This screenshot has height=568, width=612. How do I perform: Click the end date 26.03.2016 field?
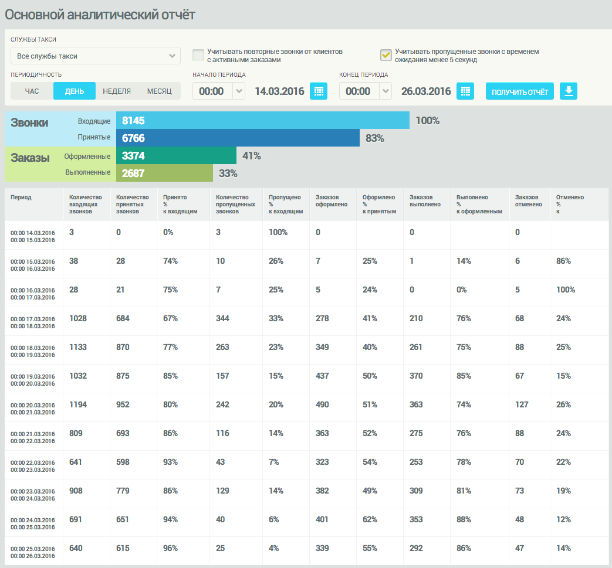click(x=426, y=91)
